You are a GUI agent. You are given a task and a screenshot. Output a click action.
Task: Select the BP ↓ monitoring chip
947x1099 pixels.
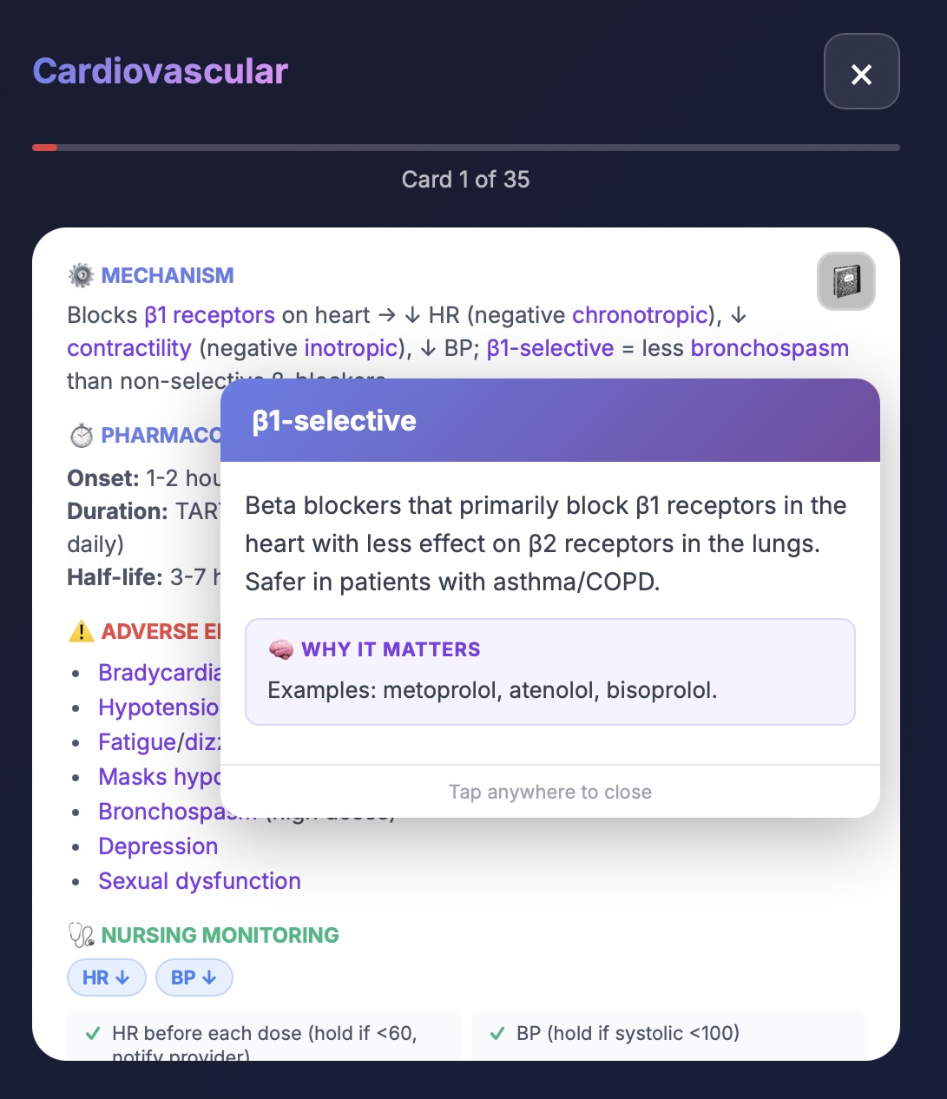tap(194, 977)
